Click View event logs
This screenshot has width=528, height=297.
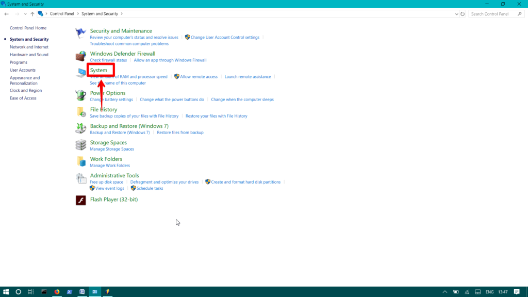(x=109, y=189)
